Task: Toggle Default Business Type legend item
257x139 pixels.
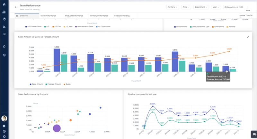Action: tap(199, 27)
